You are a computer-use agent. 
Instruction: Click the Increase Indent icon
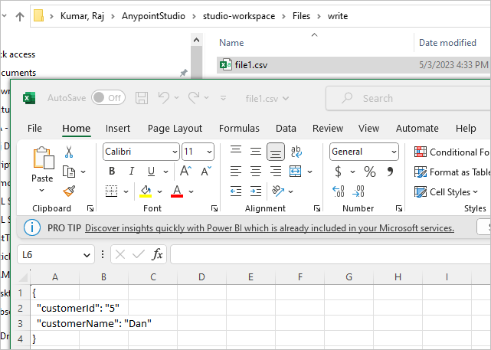pyautogui.click(x=256, y=191)
